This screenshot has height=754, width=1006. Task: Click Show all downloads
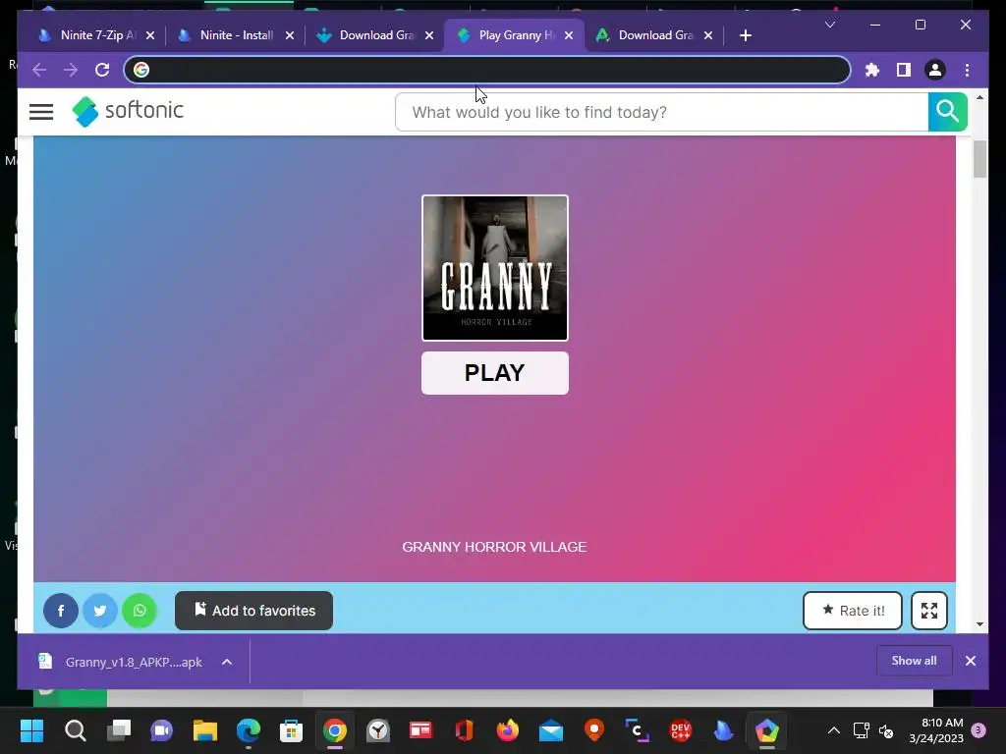914,661
